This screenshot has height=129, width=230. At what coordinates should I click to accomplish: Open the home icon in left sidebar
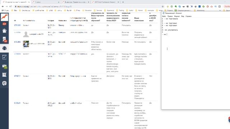pyautogui.click(x=4, y=31)
